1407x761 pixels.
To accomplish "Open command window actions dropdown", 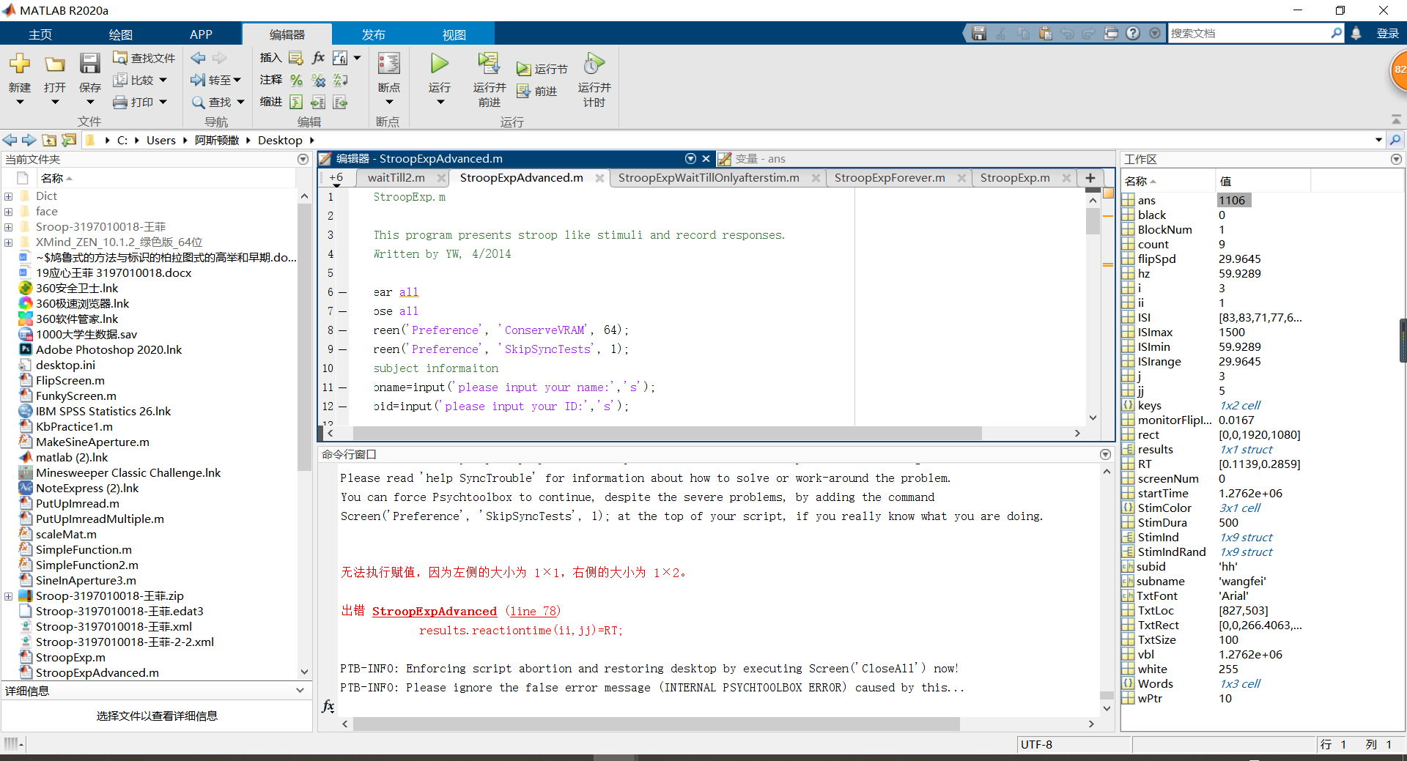I will tap(1105, 454).
